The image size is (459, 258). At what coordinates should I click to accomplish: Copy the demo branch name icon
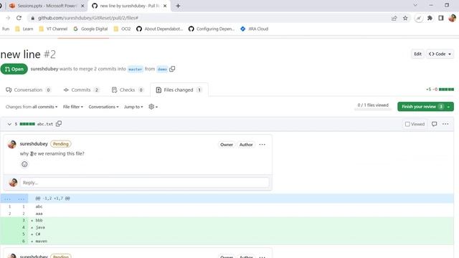tap(172, 69)
